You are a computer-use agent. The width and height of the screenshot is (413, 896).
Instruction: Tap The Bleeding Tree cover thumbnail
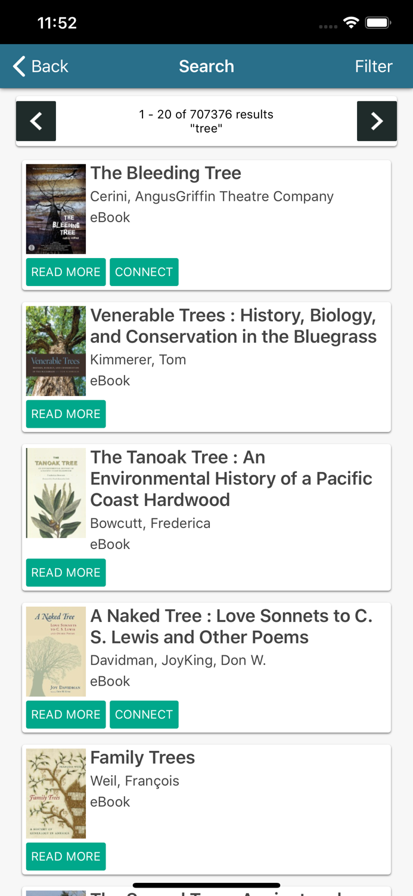click(x=56, y=209)
